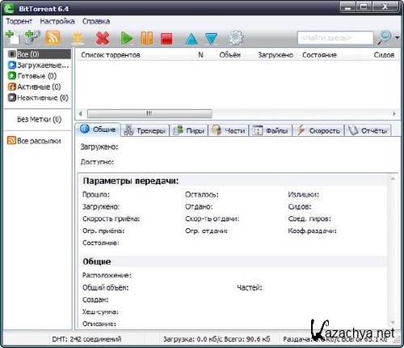Click the horizontal scrollbar thumb of torrent list
Screen dimensions: 404x348
tap(149, 113)
